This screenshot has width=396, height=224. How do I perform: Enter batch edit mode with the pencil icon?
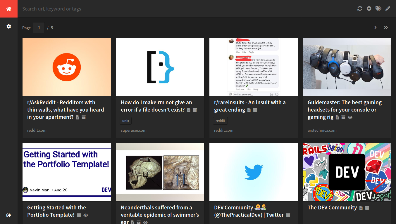point(388,8)
